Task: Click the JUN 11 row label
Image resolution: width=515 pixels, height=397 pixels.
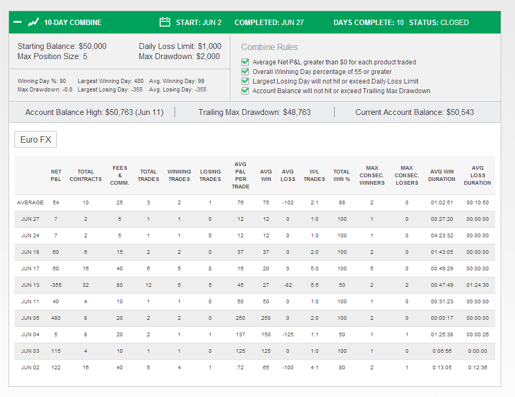Action: (30, 301)
